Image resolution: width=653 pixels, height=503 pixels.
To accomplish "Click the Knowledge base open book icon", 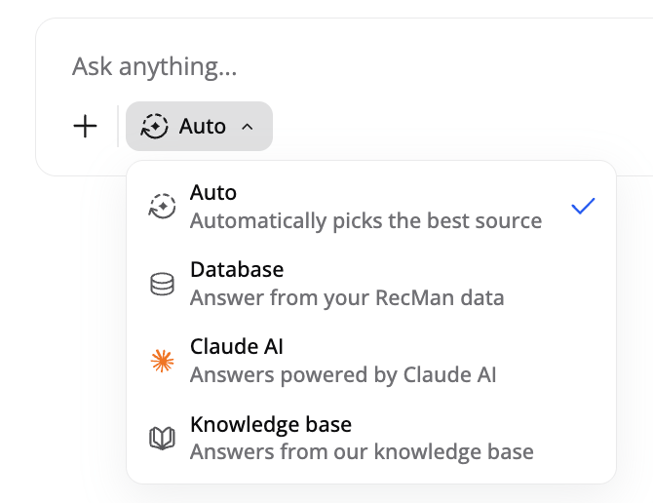I will click(x=162, y=438).
